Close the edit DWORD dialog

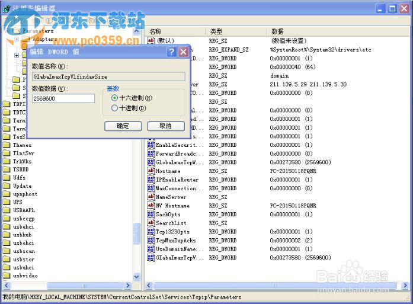pos(183,52)
